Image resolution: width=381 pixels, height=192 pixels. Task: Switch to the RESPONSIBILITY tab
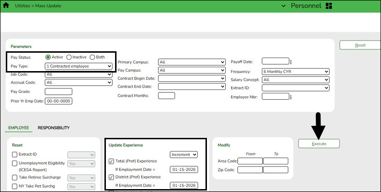pos(54,128)
